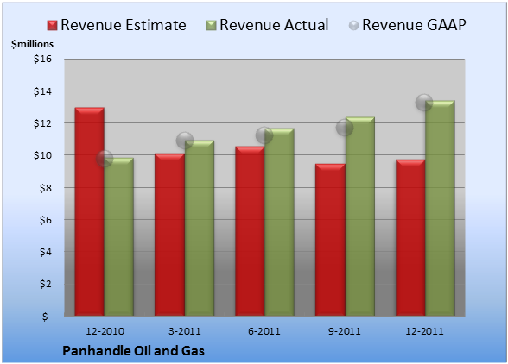Select the red estimate bar for 9-2011

pos(330,240)
